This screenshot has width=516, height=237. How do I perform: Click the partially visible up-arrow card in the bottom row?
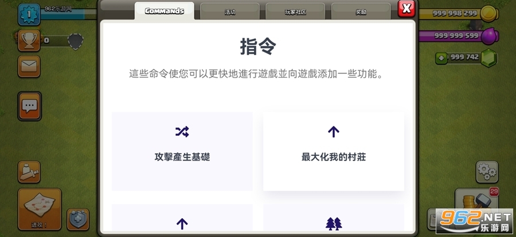click(x=182, y=218)
